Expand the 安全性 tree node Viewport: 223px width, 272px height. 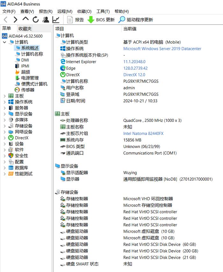(5, 156)
